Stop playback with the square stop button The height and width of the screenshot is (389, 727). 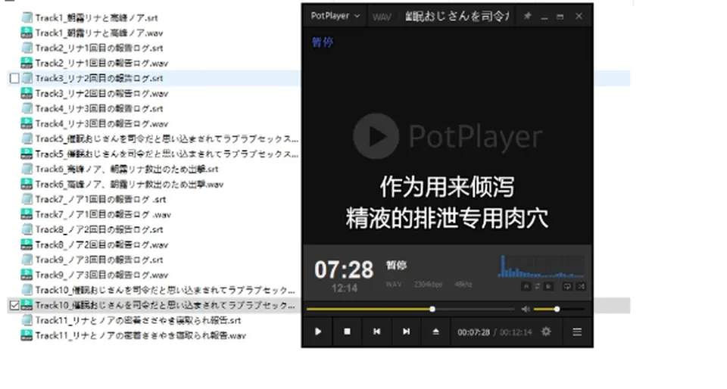[347, 331]
